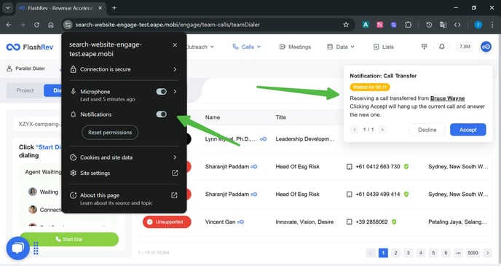
Task: Open the blue keypad dots icon
Action: coord(36,248)
